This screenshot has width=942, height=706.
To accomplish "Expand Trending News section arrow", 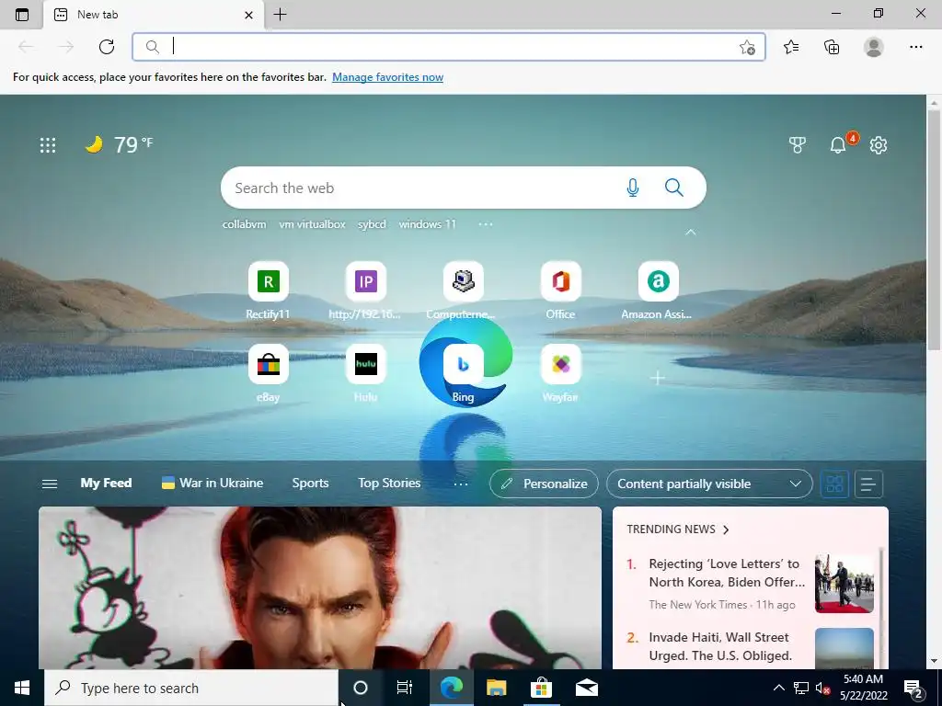I will click(726, 529).
